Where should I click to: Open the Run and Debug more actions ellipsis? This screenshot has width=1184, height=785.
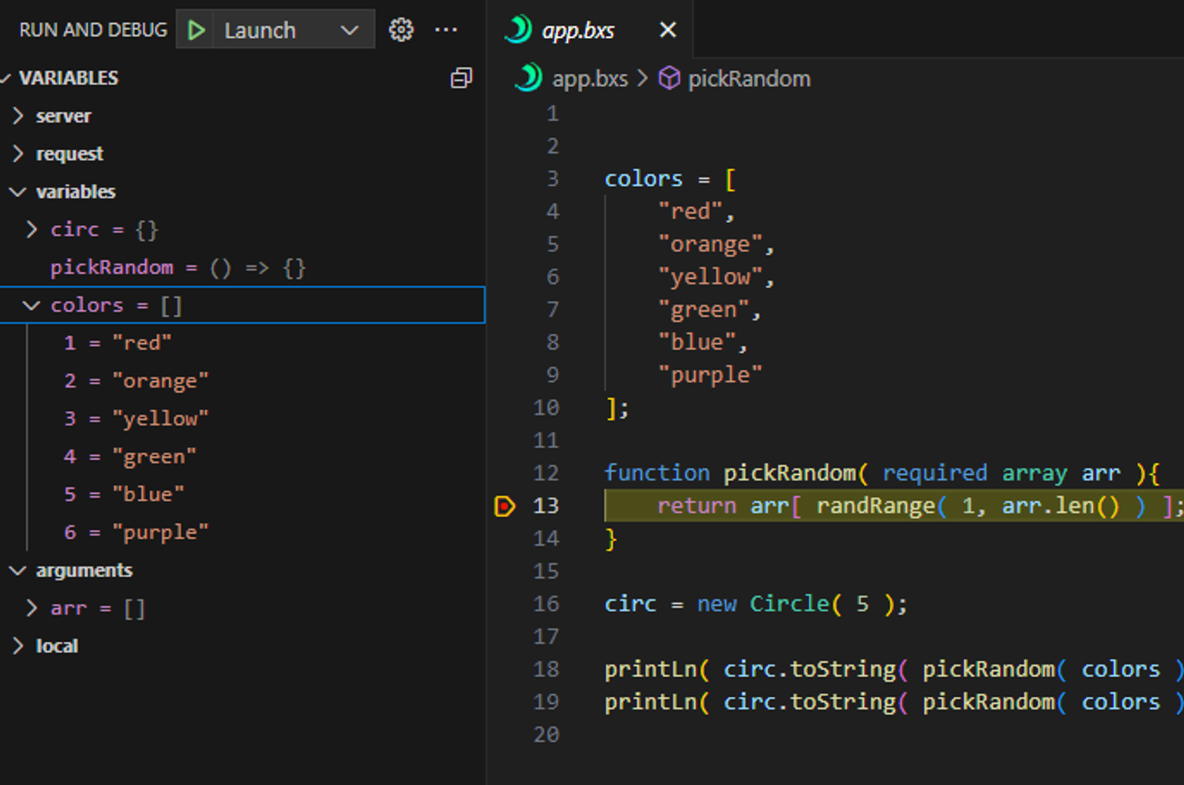point(446,30)
